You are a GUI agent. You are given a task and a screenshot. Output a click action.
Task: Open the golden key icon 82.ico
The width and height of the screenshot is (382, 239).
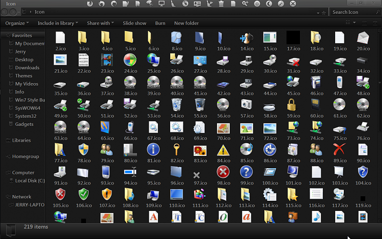pyautogui.click(x=177, y=149)
